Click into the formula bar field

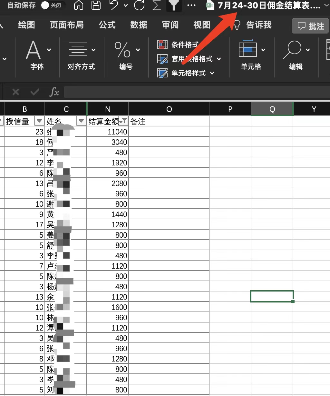coord(193,92)
